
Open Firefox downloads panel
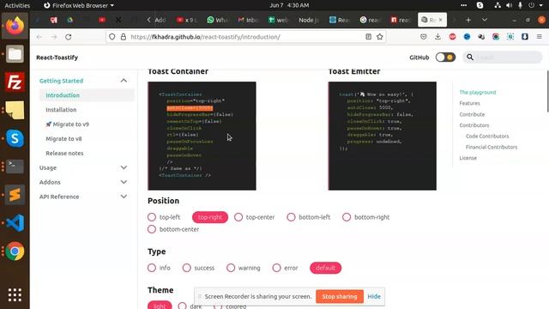pos(437,37)
